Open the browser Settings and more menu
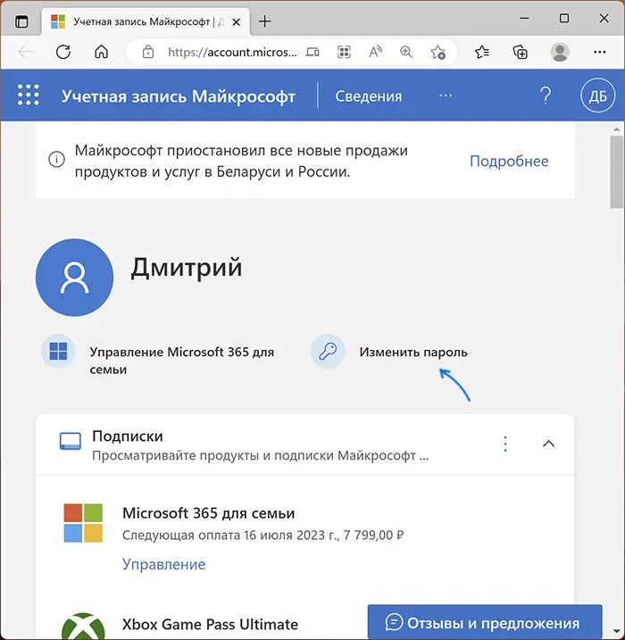The image size is (625, 640). [x=600, y=52]
